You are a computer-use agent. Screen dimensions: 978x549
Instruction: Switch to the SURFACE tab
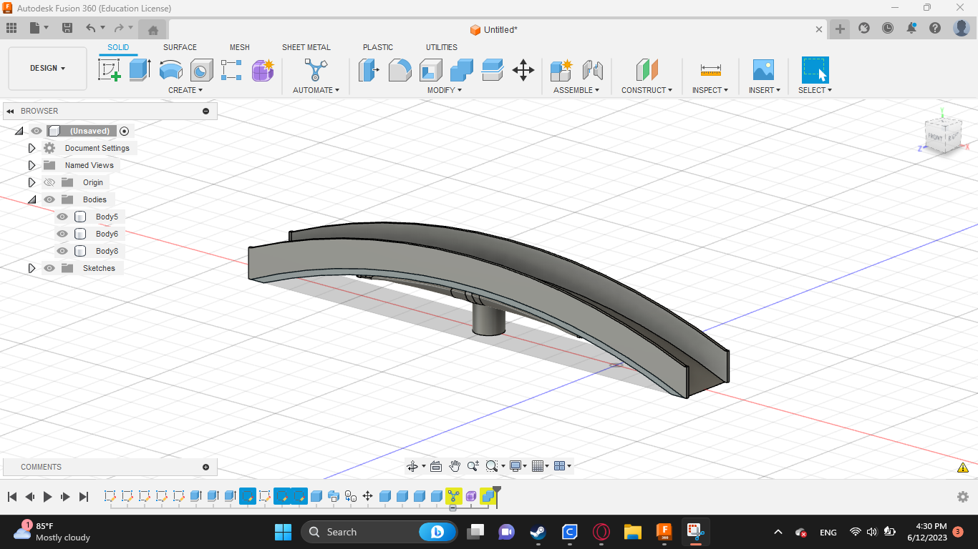pos(180,47)
